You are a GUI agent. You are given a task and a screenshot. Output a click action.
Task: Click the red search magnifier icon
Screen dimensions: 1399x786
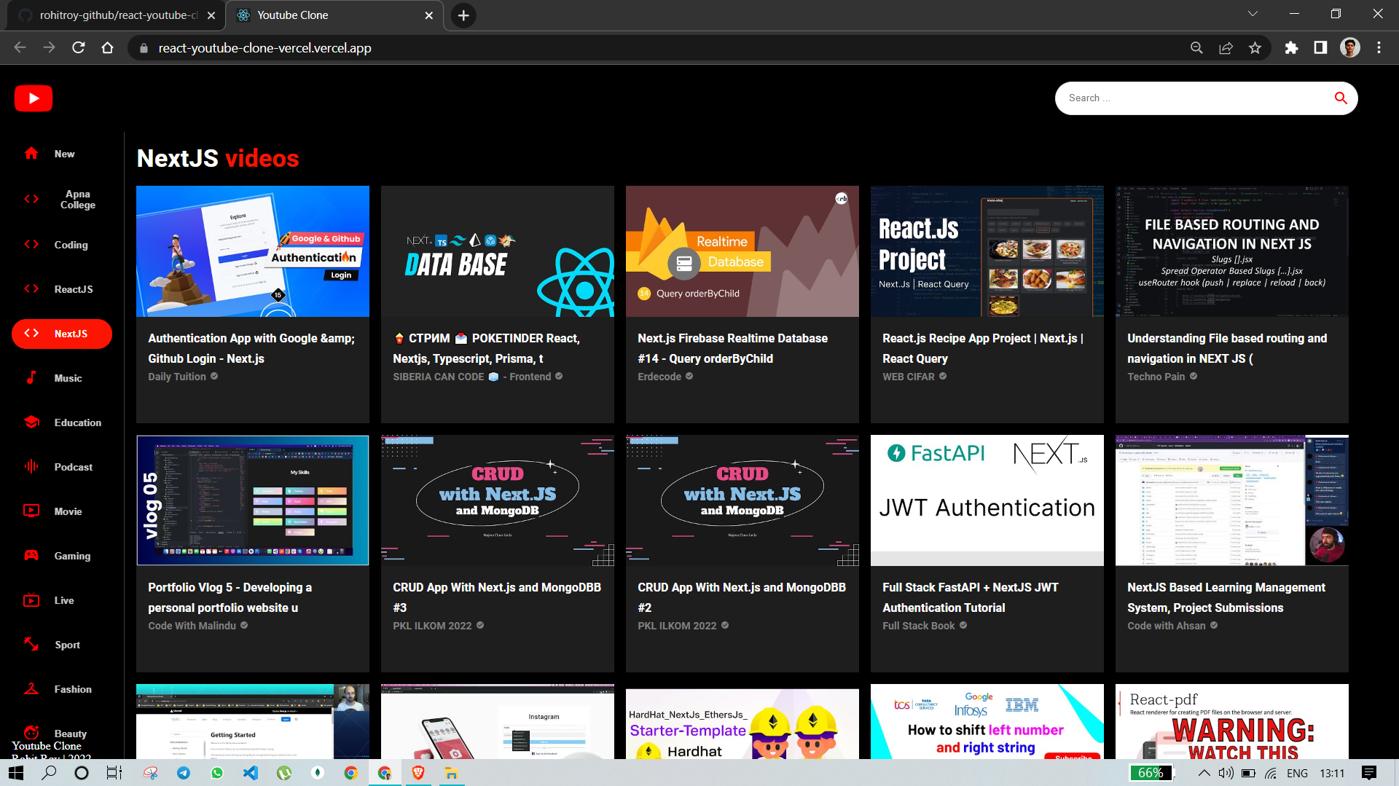[x=1341, y=98]
